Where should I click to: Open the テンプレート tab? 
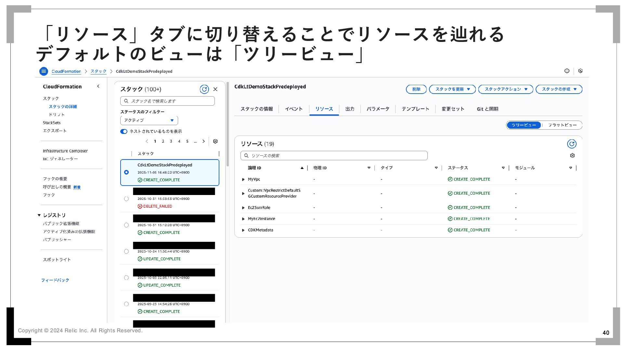coord(415,109)
